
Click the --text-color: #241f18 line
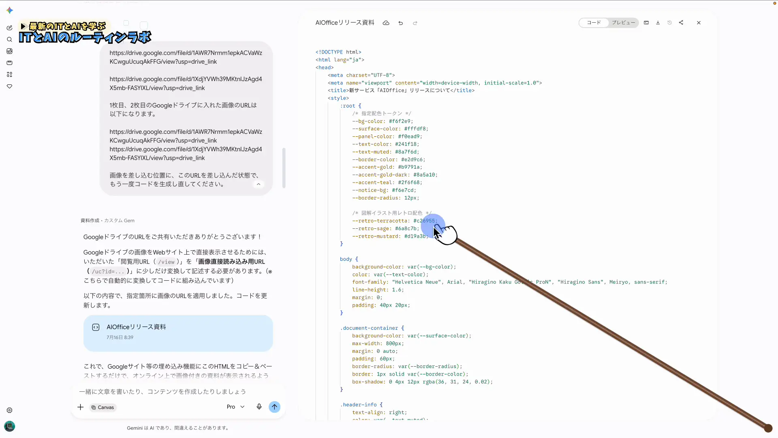tap(385, 144)
